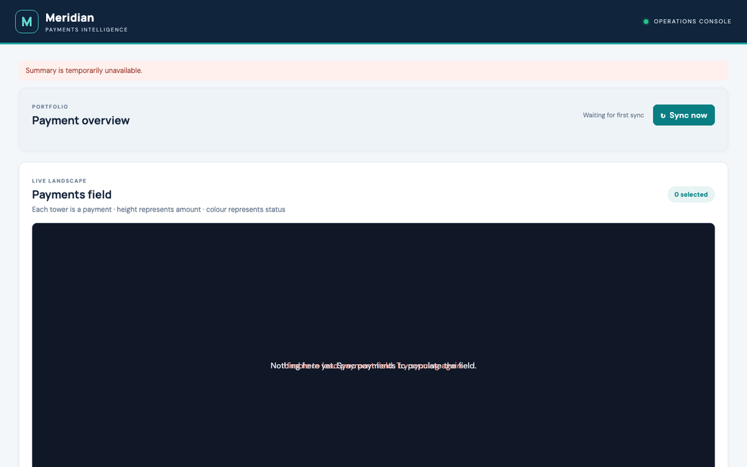Screen dimensions: 747x467
Task: Click the empty payments field message
Action: (374, 366)
